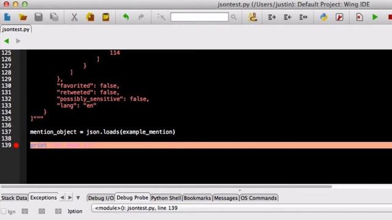Screen dimensions: 392x220
Task: Click the highlighted print line 139
Action: pyautogui.click(x=211, y=145)
